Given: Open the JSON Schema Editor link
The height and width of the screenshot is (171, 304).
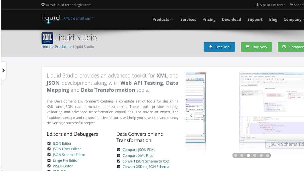Looking at the screenshot, I should (69, 155).
